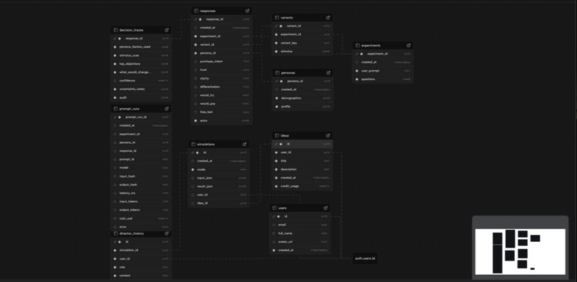Open the simulations table via its link icon
577x282 pixels.
pyautogui.click(x=244, y=144)
